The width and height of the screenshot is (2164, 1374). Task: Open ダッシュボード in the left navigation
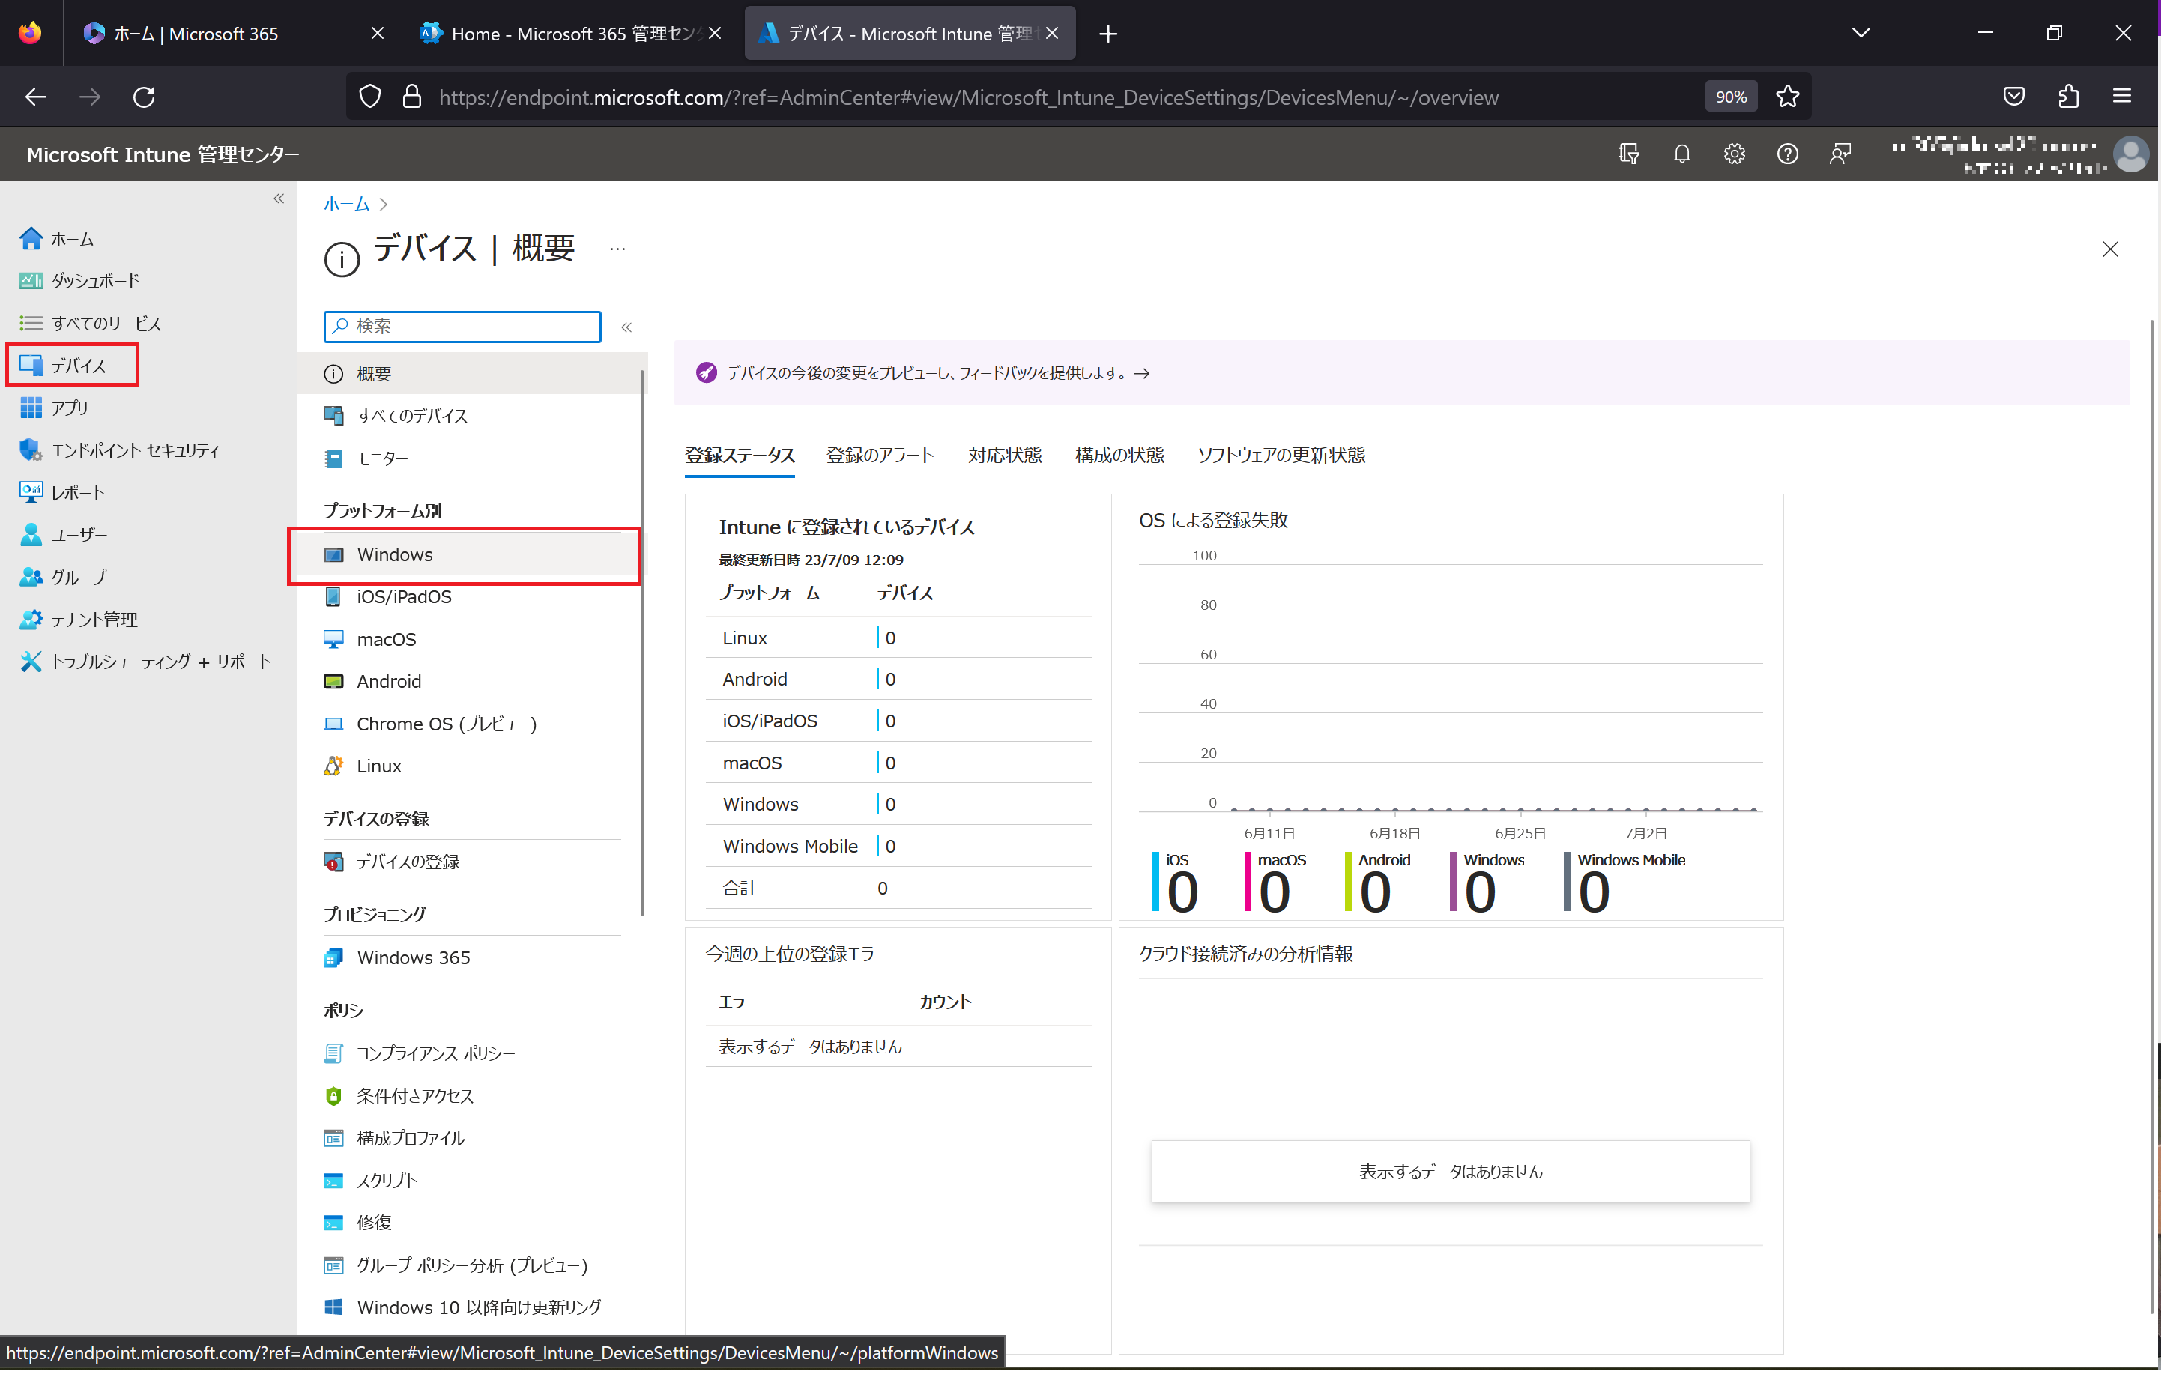(x=80, y=281)
